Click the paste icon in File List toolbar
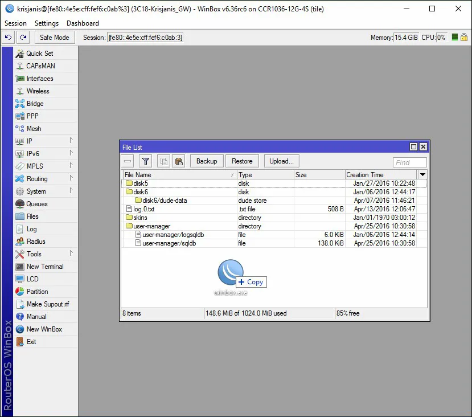The image size is (472, 417). [178, 161]
